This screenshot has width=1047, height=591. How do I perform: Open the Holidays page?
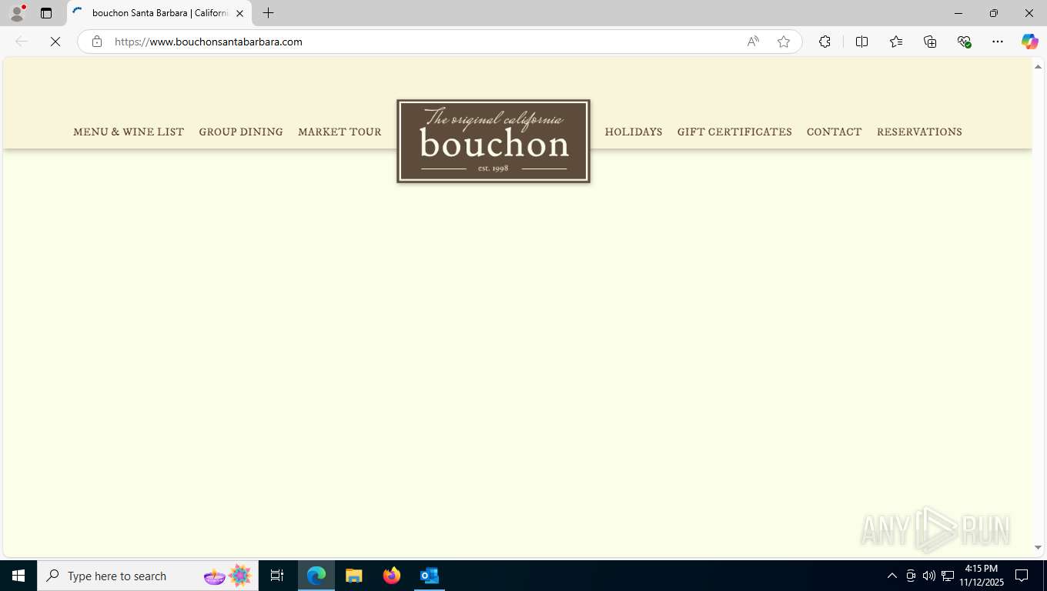click(634, 132)
